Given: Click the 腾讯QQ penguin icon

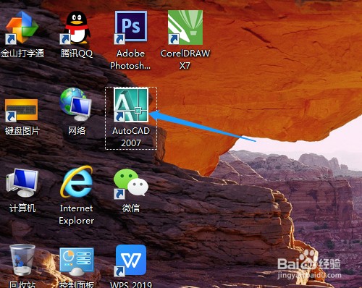Looking at the screenshot, I should click(x=76, y=27).
